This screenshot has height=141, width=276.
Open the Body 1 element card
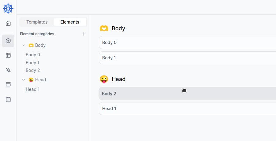(x=187, y=58)
